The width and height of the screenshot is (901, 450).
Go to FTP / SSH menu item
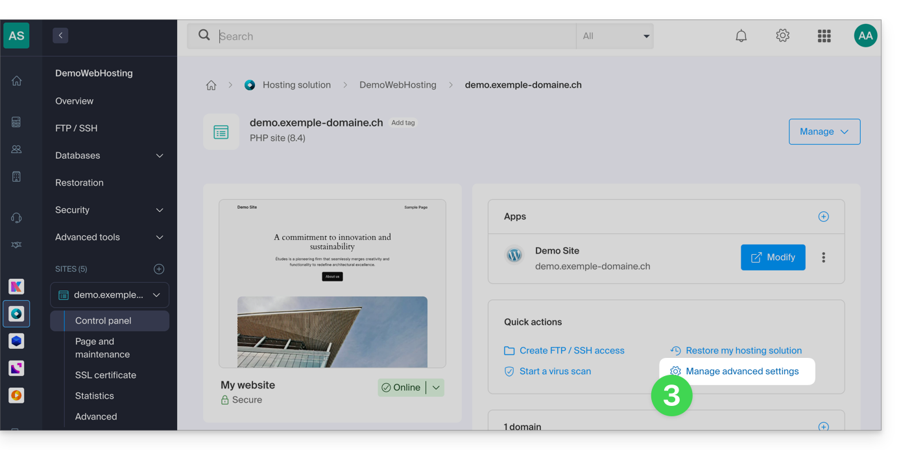77,128
